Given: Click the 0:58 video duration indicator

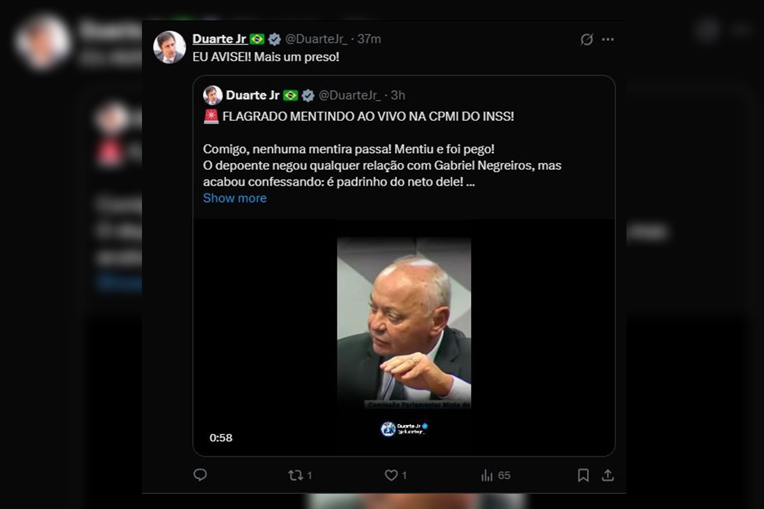Looking at the screenshot, I should [222, 438].
